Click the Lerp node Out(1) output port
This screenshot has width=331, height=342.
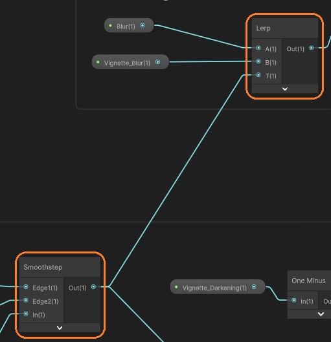312,48
